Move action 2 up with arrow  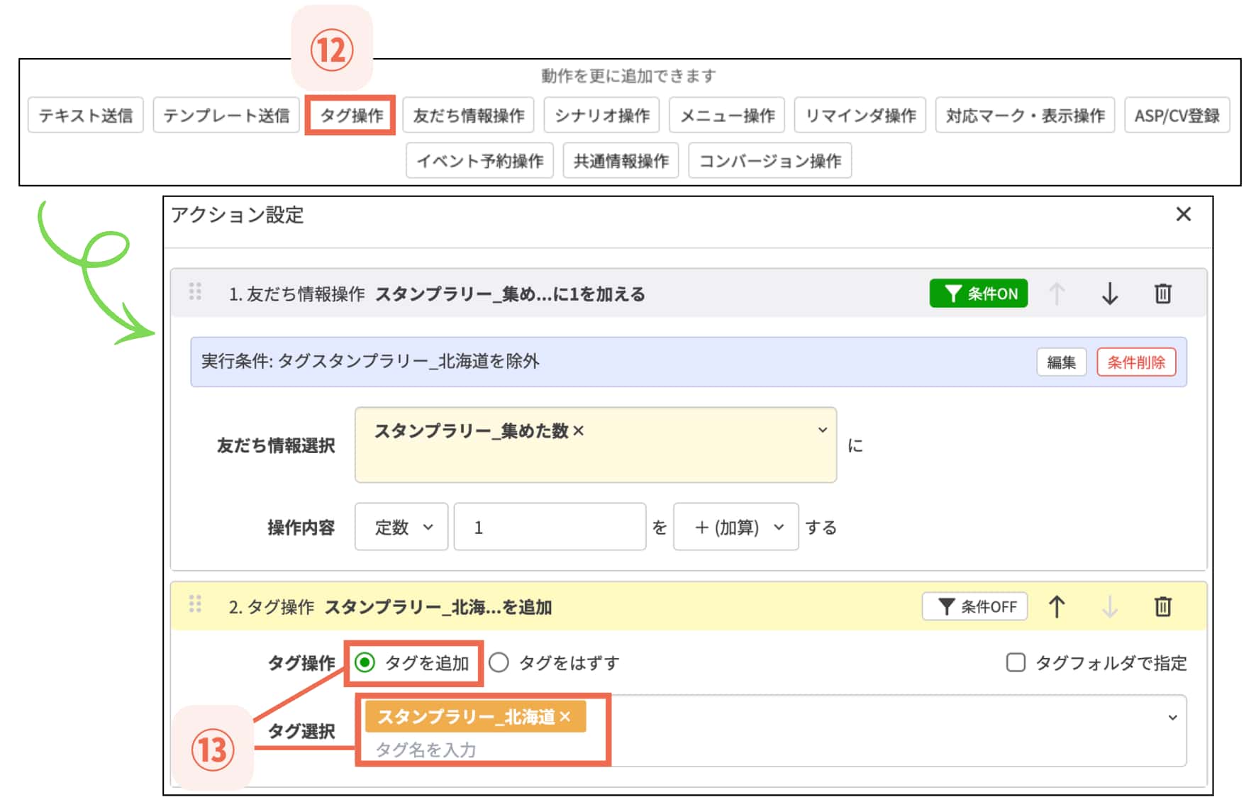tap(1056, 607)
